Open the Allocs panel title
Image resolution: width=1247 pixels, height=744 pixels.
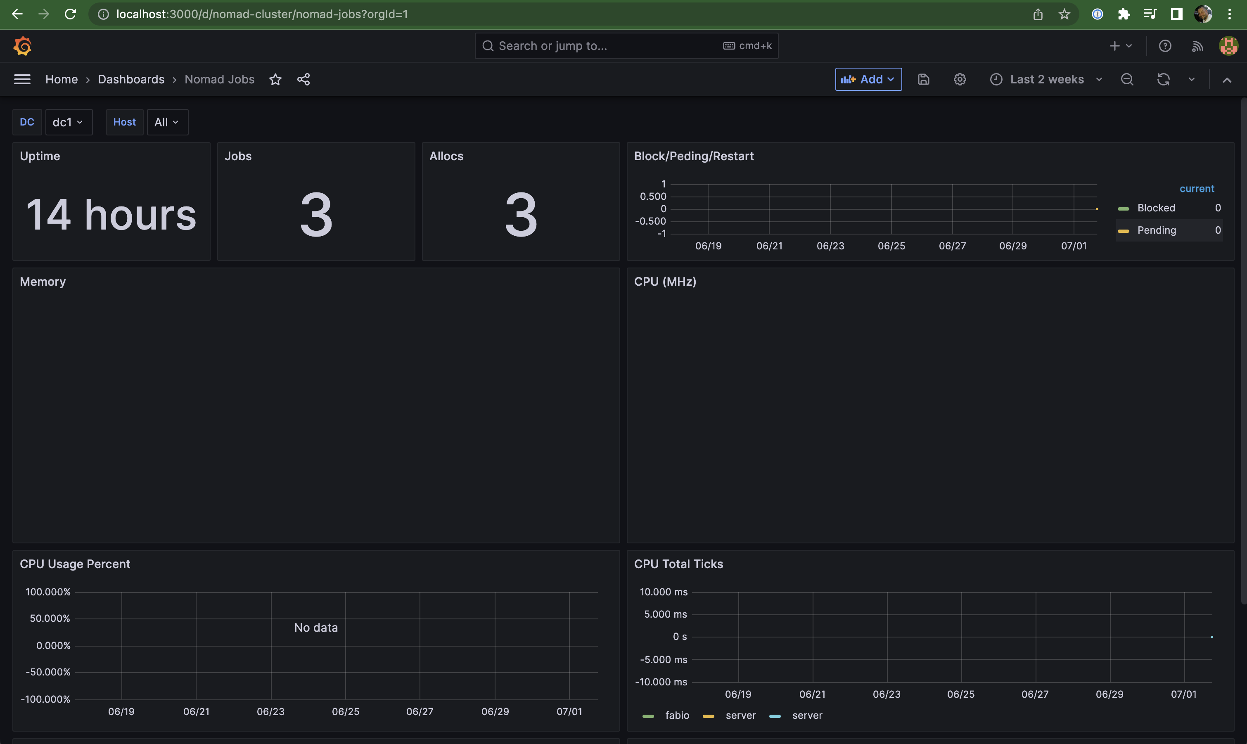point(446,156)
